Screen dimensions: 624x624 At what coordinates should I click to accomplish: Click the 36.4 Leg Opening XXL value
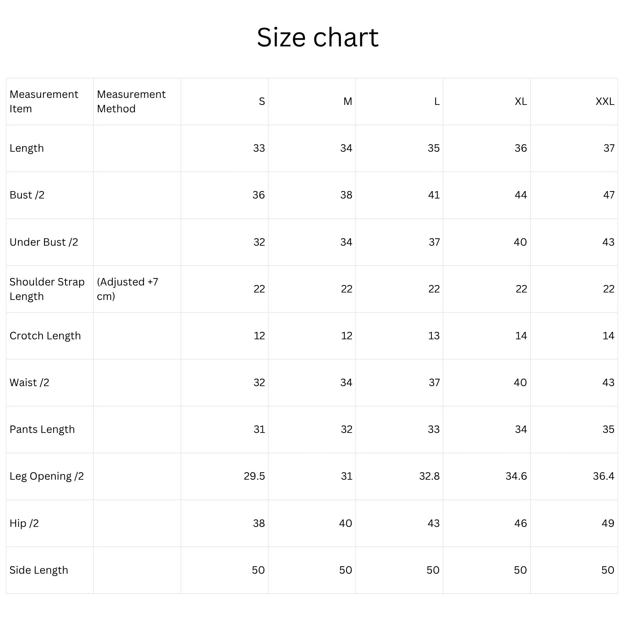coord(603,476)
